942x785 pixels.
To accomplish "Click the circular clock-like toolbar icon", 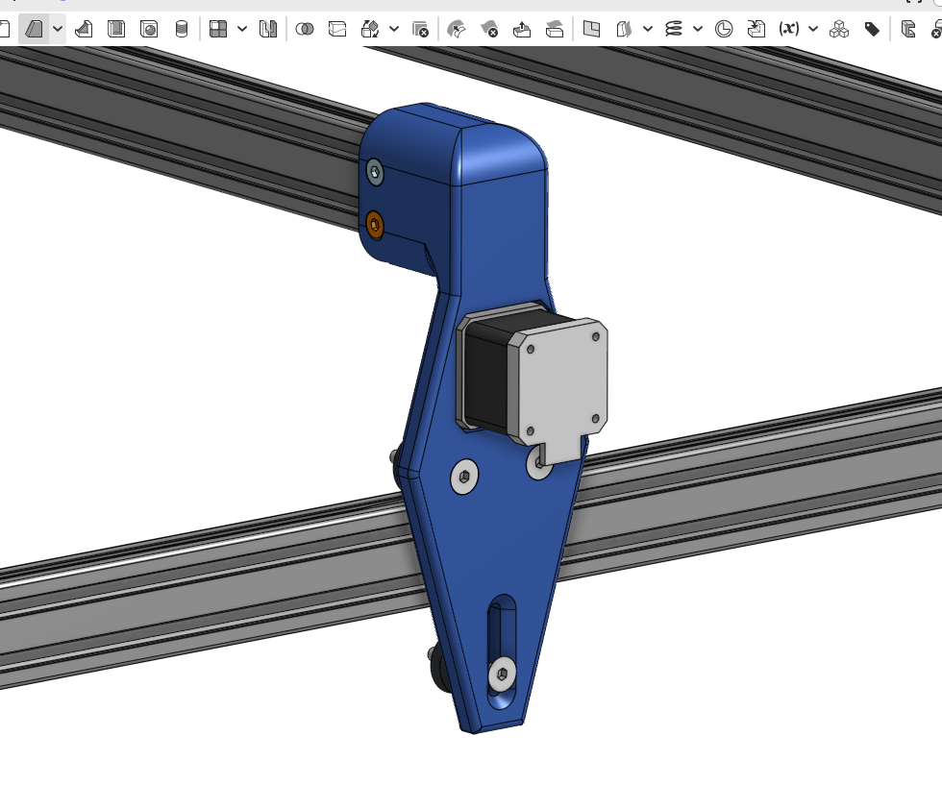I will click(724, 29).
